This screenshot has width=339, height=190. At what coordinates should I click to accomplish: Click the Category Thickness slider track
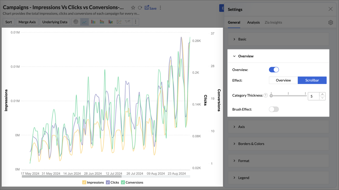click(288, 96)
